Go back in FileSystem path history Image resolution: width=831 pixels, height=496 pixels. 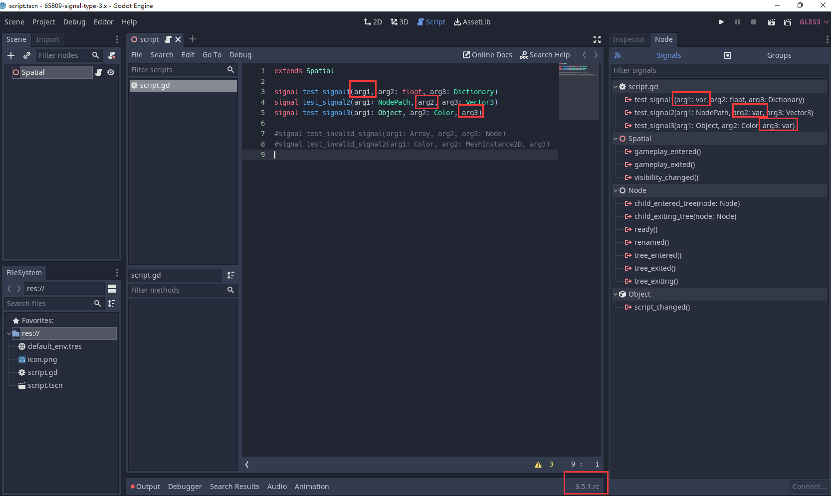point(9,289)
